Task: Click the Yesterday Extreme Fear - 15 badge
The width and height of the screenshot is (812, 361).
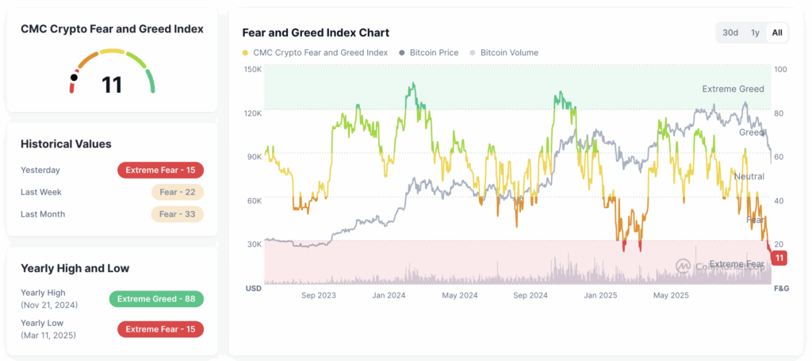Action: point(161,170)
